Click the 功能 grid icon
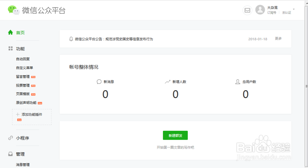Image resolution: width=308 pixels, height=168 pixels. pyautogui.click(x=10, y=49)
